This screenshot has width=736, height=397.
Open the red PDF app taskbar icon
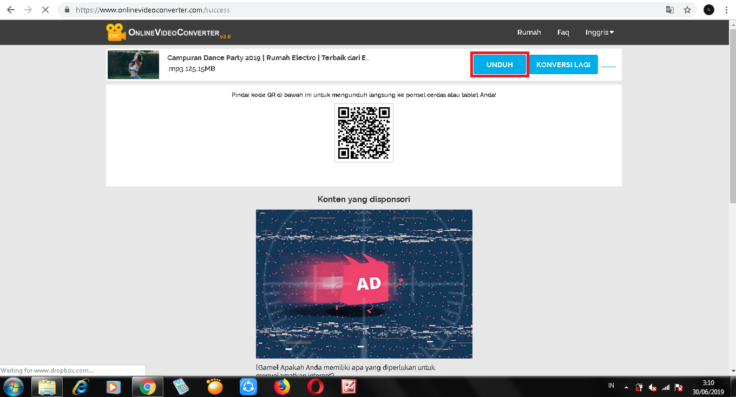click(x=349, y=387)
